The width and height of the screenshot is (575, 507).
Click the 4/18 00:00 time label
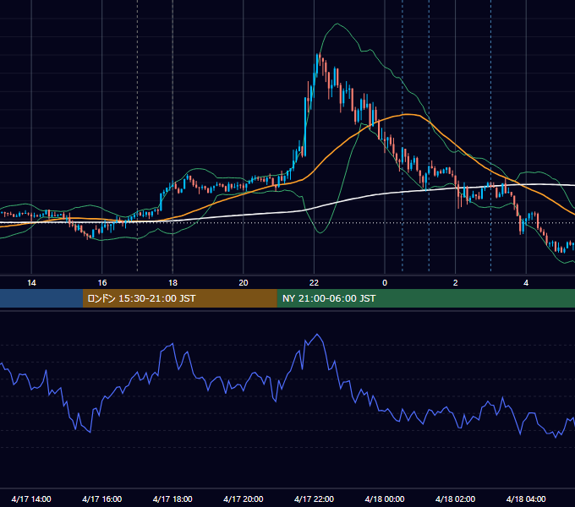point(385,499)
